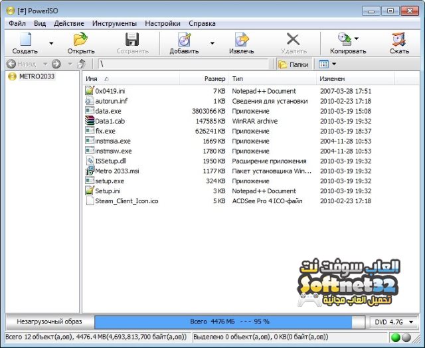
Task: Click the Незагрузочный образ boot status button
Action: click(49, 321)
